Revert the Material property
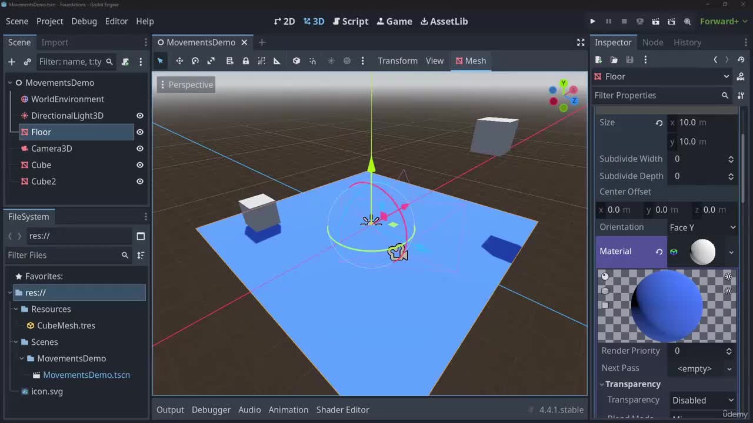 659,251
